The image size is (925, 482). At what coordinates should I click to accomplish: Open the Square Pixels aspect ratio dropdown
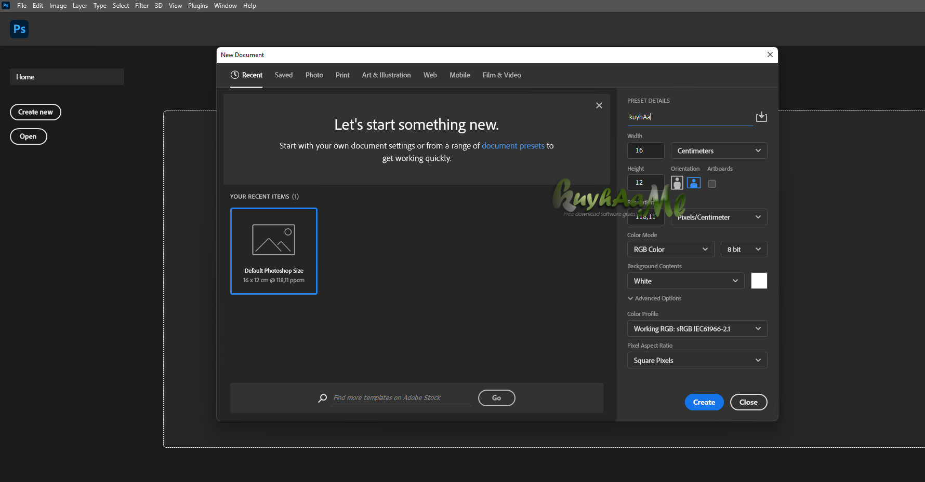coord(697,360)
